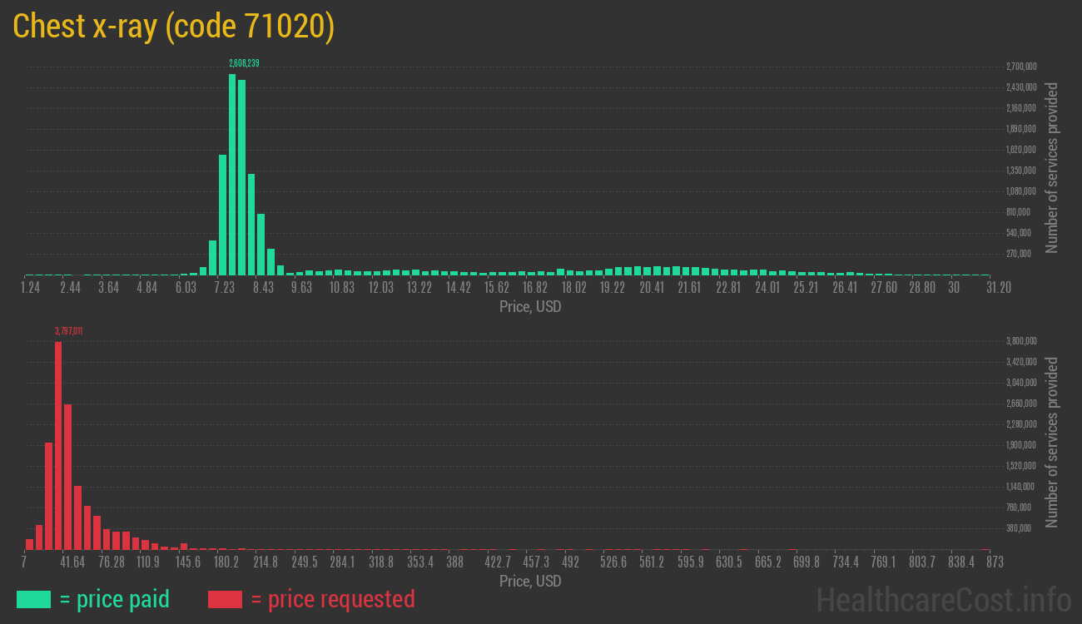Click the 7.23 x-axis label on top chart

(225, 288)
